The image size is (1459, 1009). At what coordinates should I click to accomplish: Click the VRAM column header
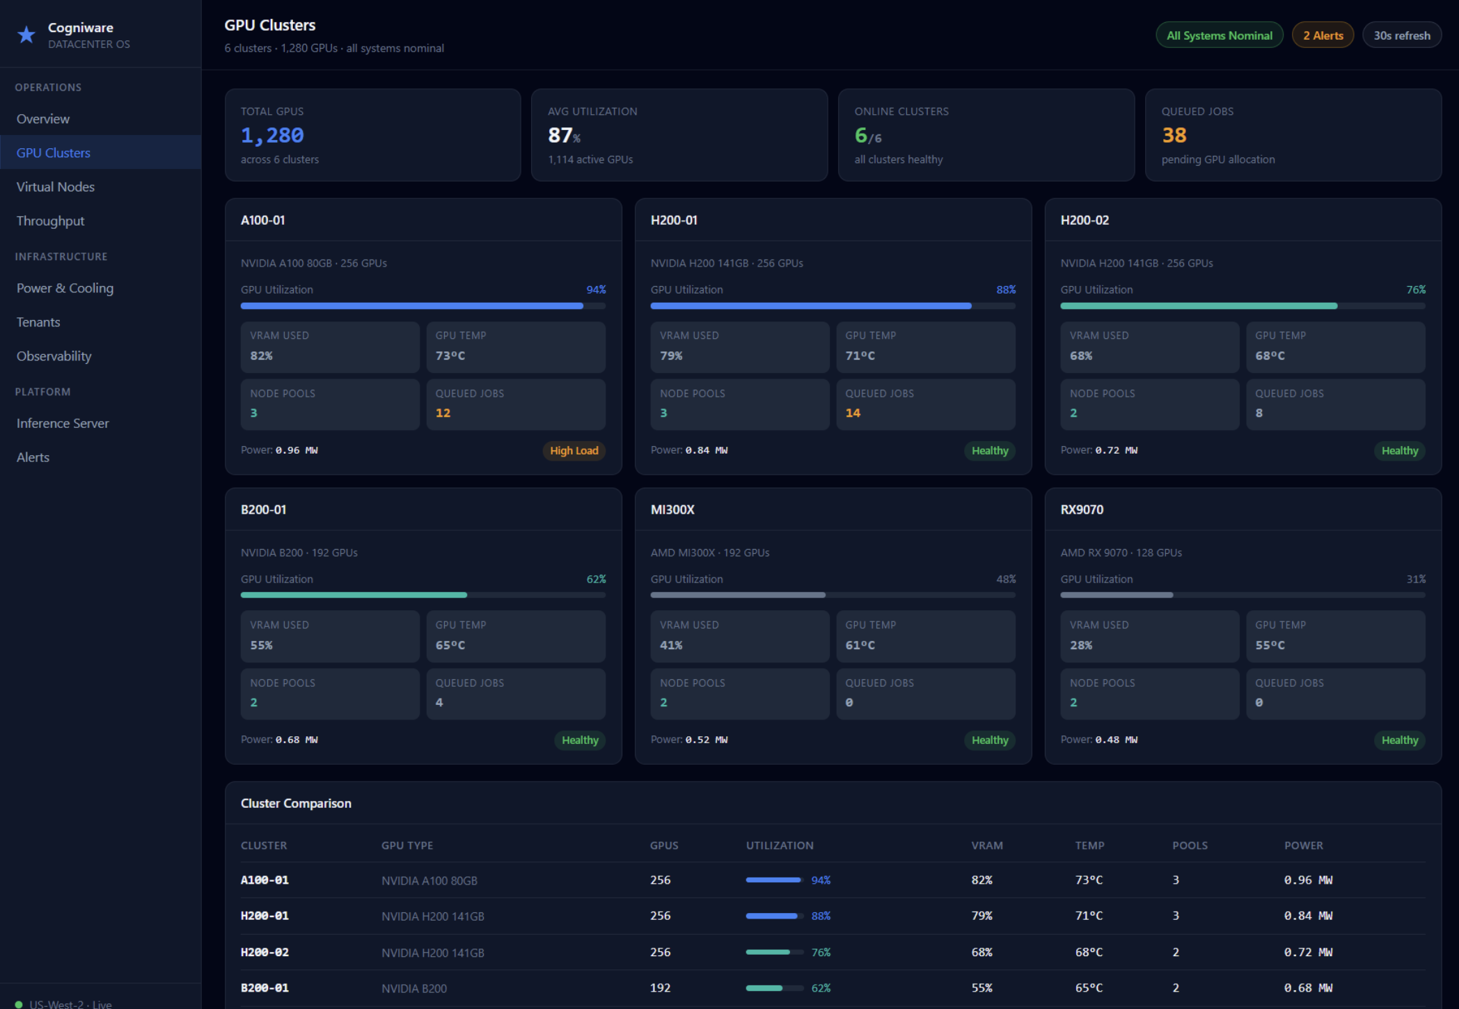[987, 845]
